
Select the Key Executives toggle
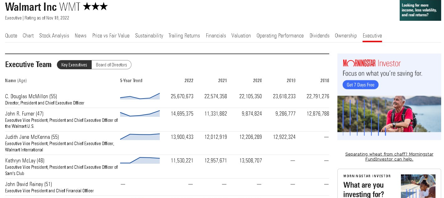click(74, 65)
